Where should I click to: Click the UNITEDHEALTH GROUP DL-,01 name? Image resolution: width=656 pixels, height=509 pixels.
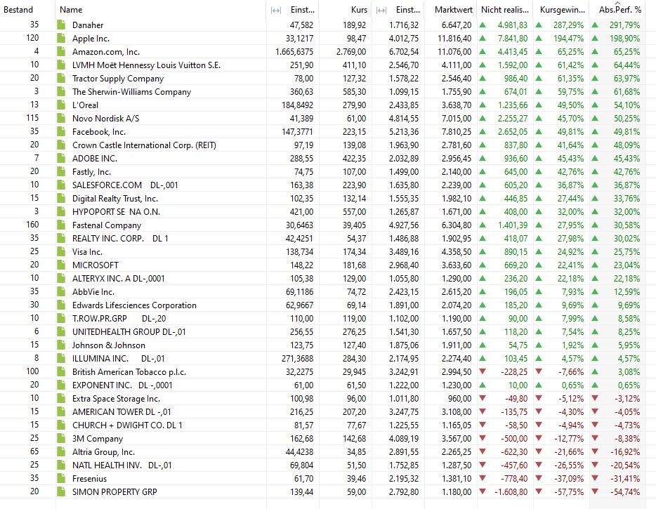[129, 332]
